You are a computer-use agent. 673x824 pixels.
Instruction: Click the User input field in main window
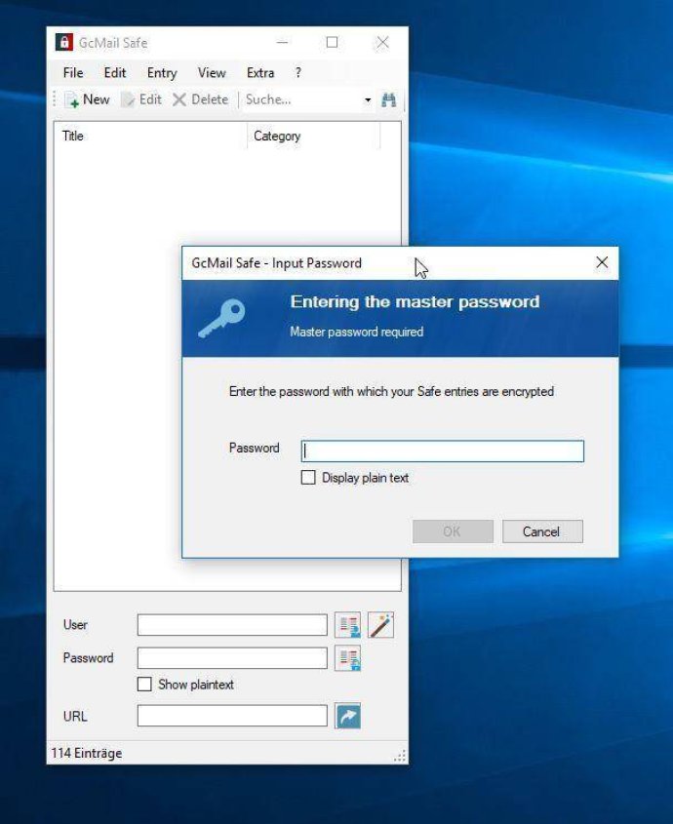[232, 625]
